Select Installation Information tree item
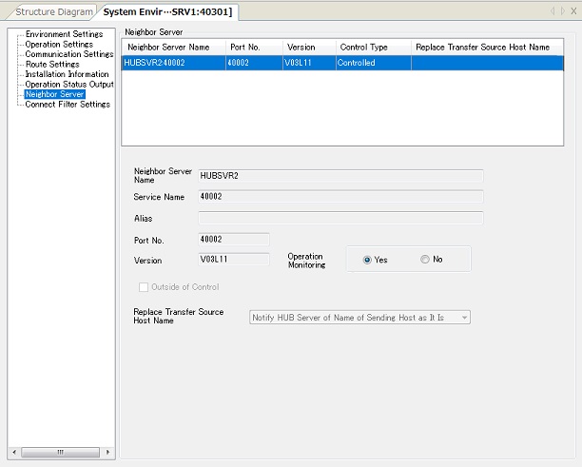 (x=67, y=74)
